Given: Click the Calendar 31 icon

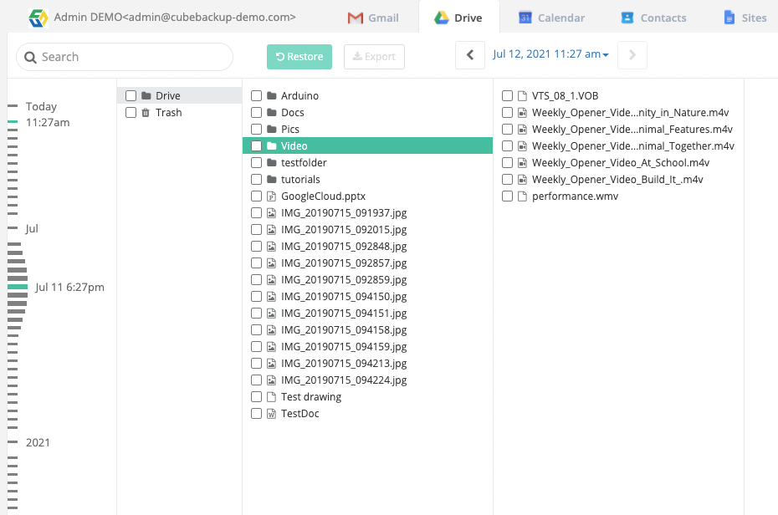Looking at the screenshot, I should (525, 18).
